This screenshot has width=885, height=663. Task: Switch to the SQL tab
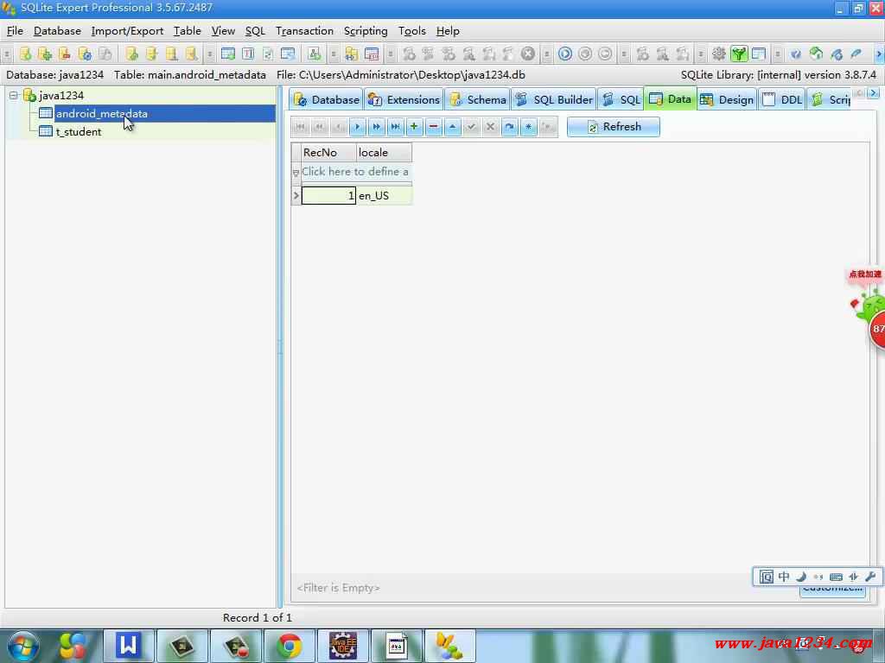621,100
